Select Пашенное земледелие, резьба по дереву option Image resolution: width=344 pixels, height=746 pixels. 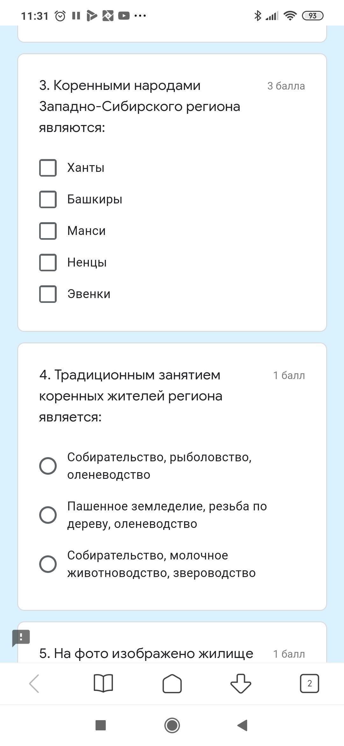click(x=48, y=515)
